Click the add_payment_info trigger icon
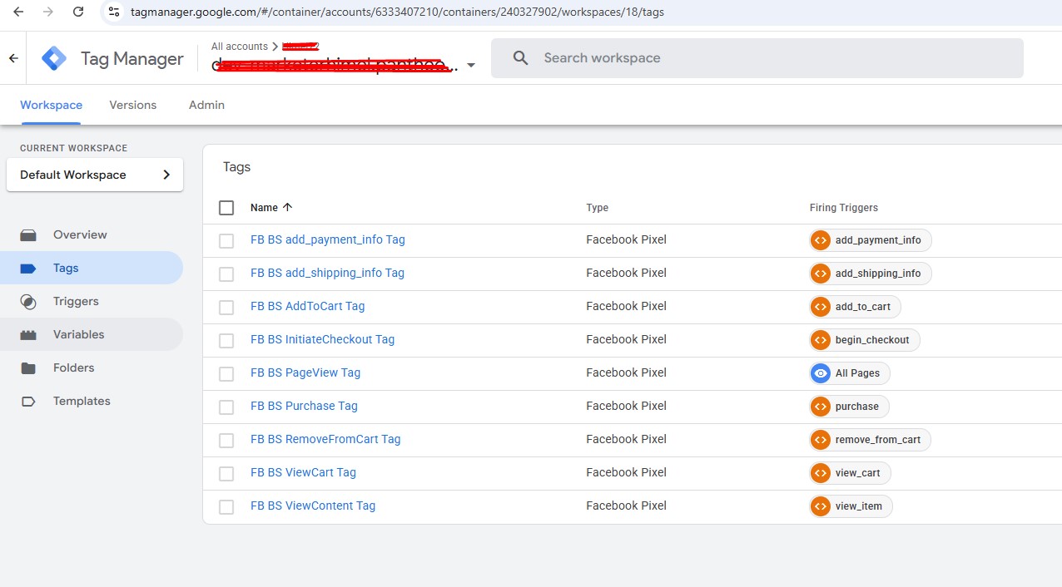1062x587 pixels. pos(821,240)
